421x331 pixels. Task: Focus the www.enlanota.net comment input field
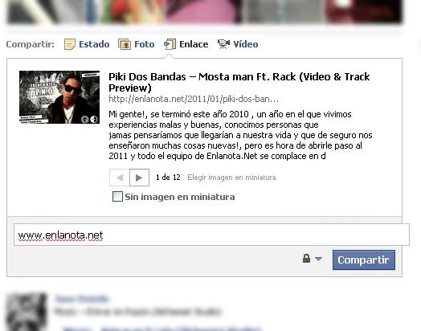(211, 235)
